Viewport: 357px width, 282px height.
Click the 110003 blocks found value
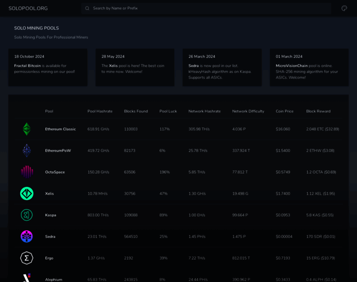(131, 129)
